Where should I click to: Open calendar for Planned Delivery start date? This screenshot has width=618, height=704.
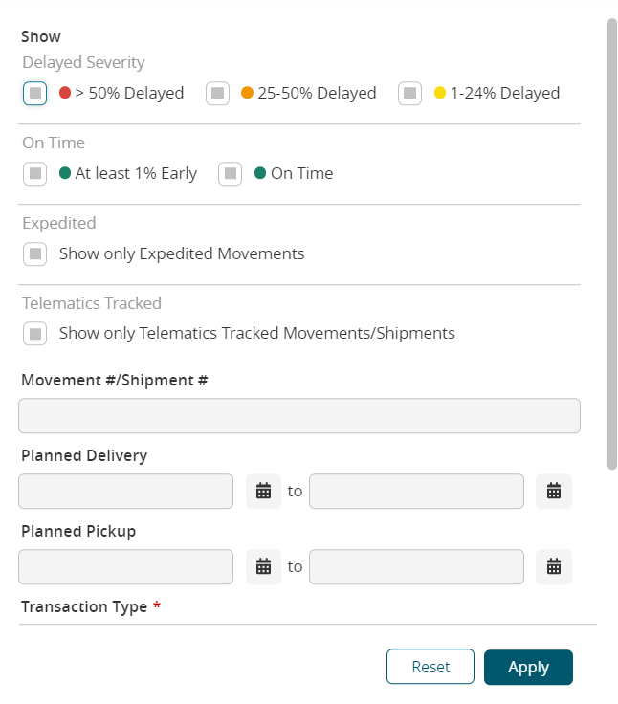264,491
